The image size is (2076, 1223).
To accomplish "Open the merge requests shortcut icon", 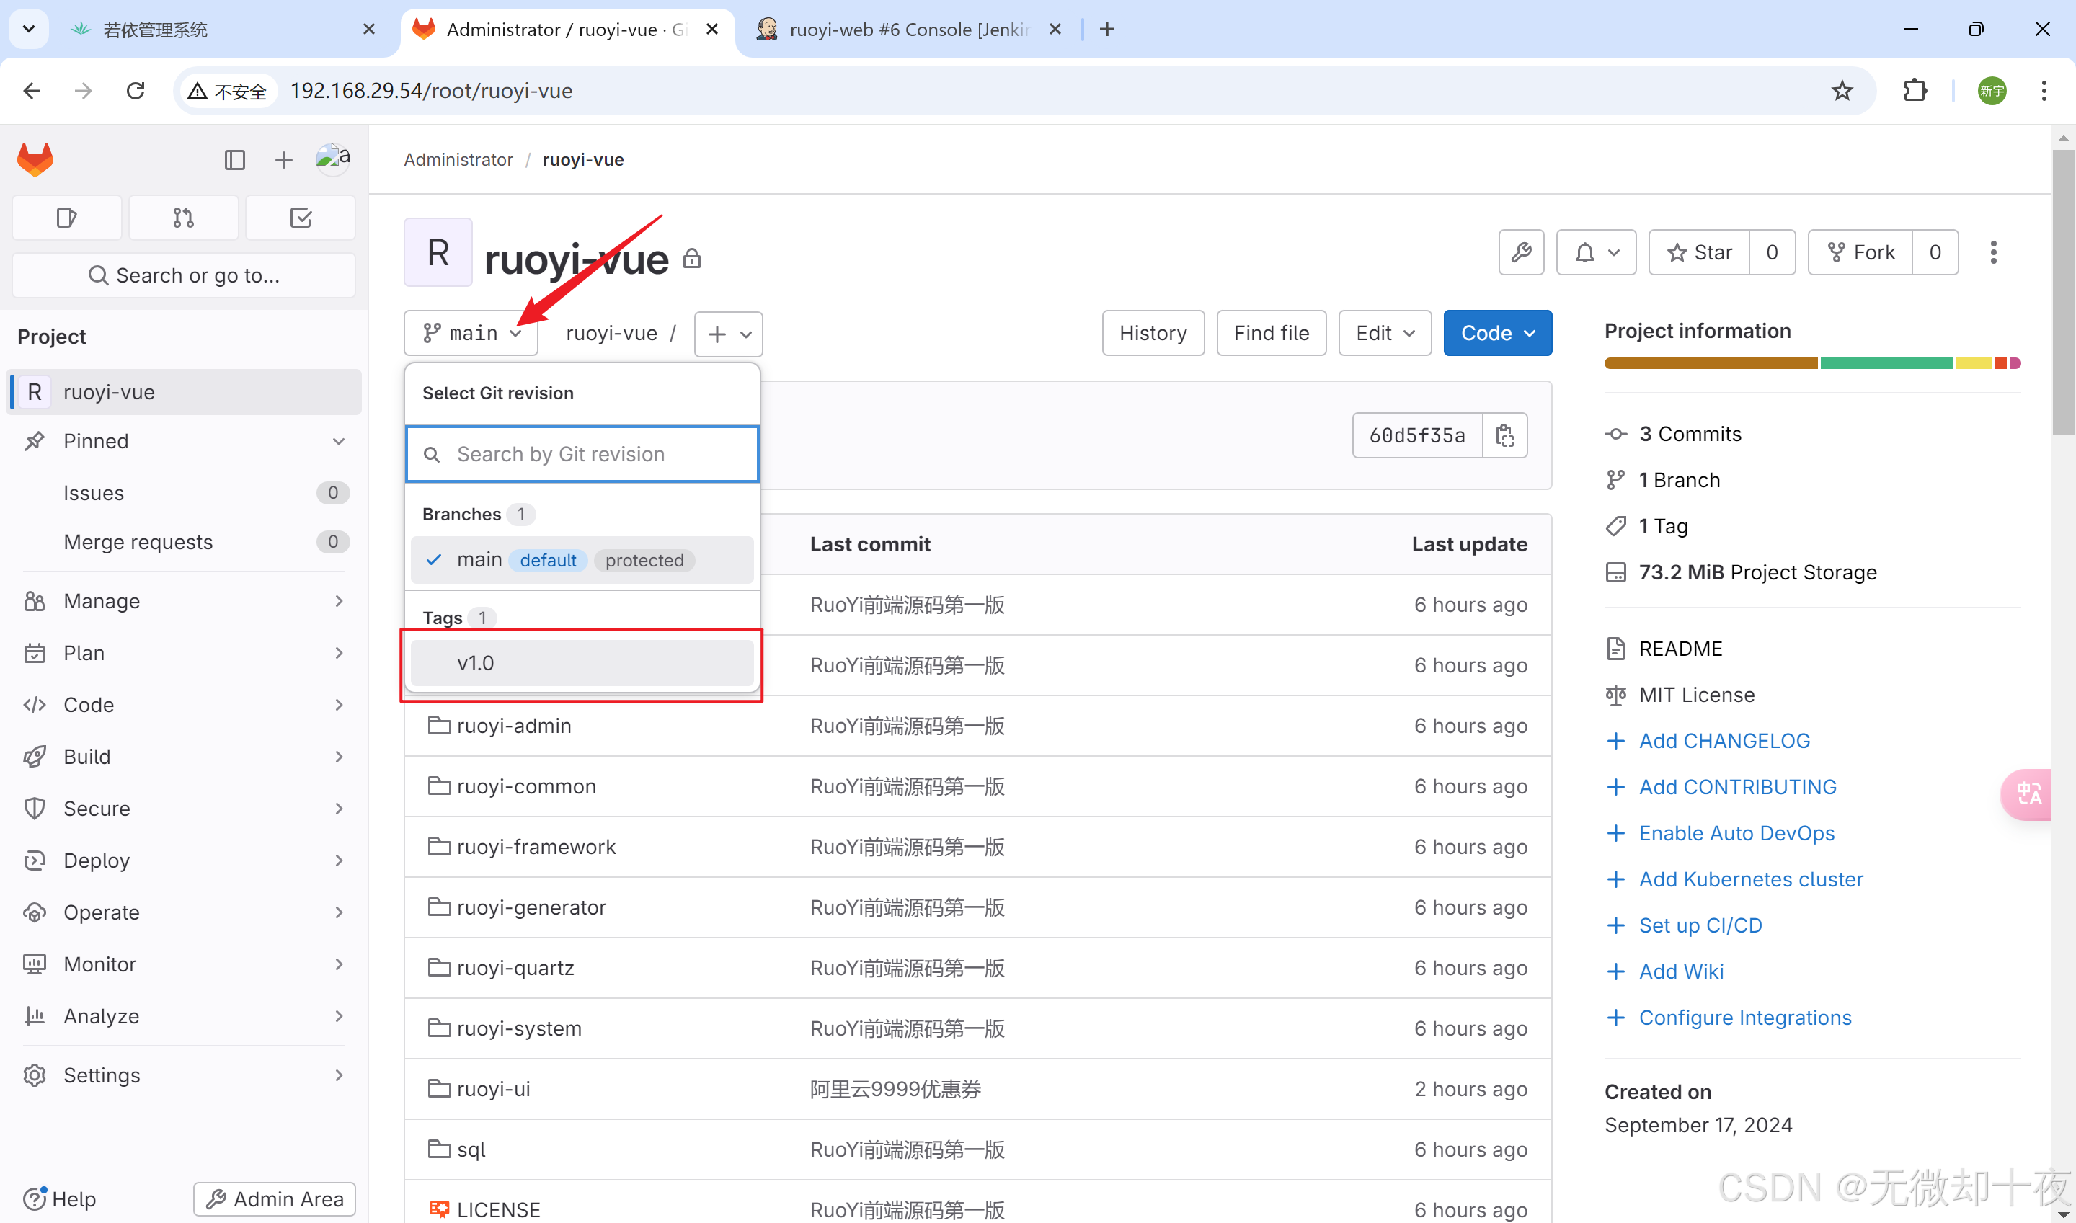I will [x=184, y=218].
